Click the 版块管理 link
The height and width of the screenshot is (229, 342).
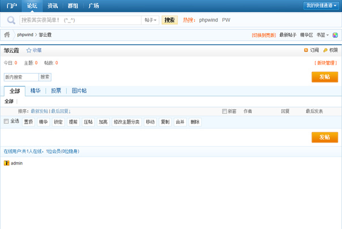[x=326, y=63]
